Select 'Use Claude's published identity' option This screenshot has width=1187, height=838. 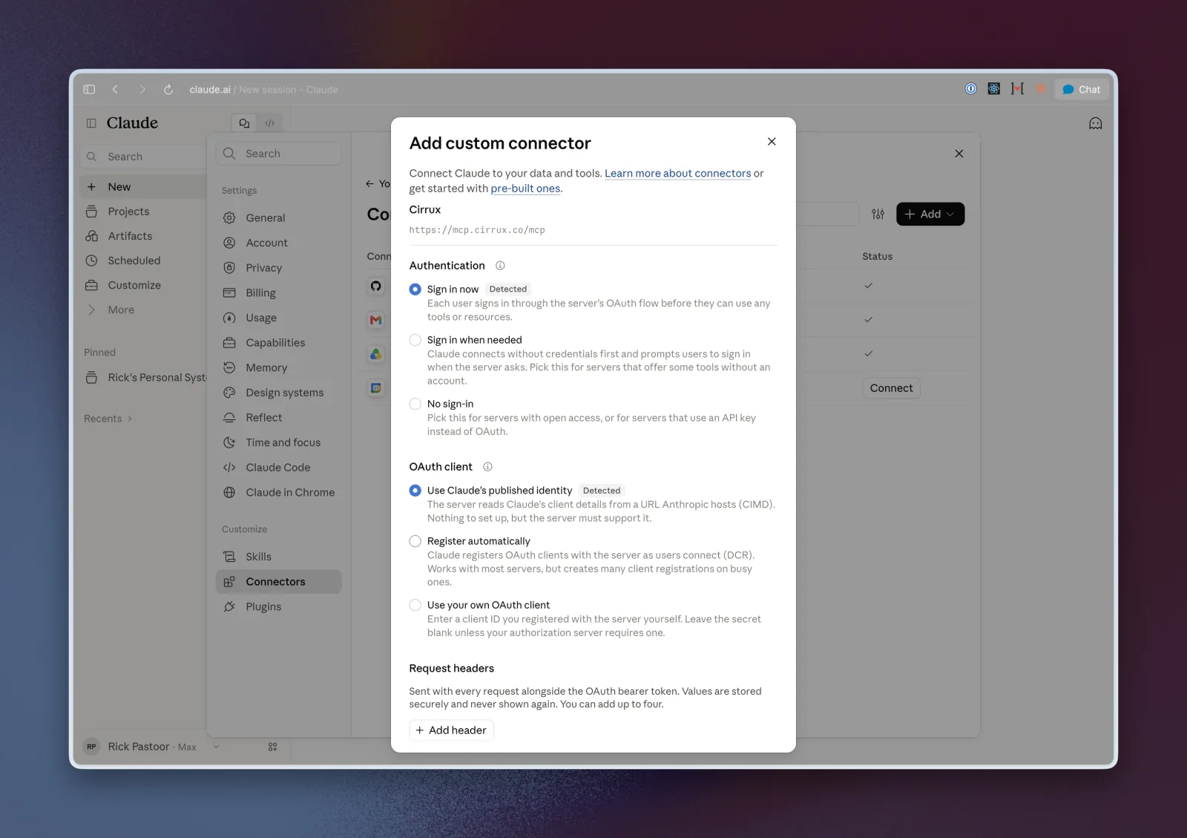tap(415, 491)
